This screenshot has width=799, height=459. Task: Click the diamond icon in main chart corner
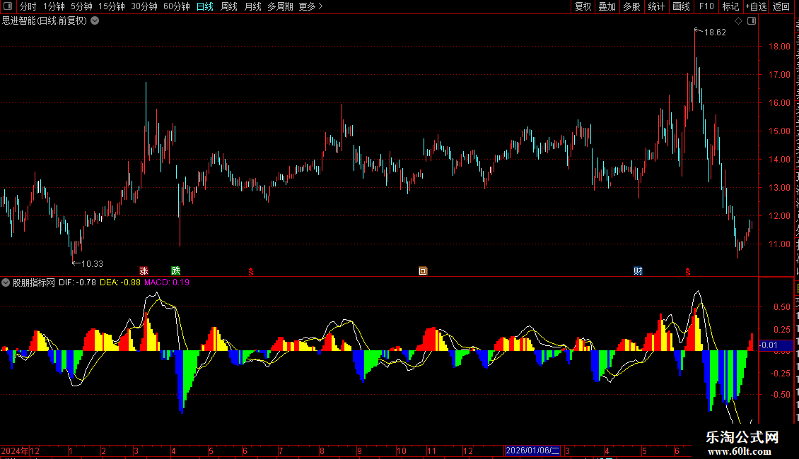pyautogui.click(x=738, y=21)
